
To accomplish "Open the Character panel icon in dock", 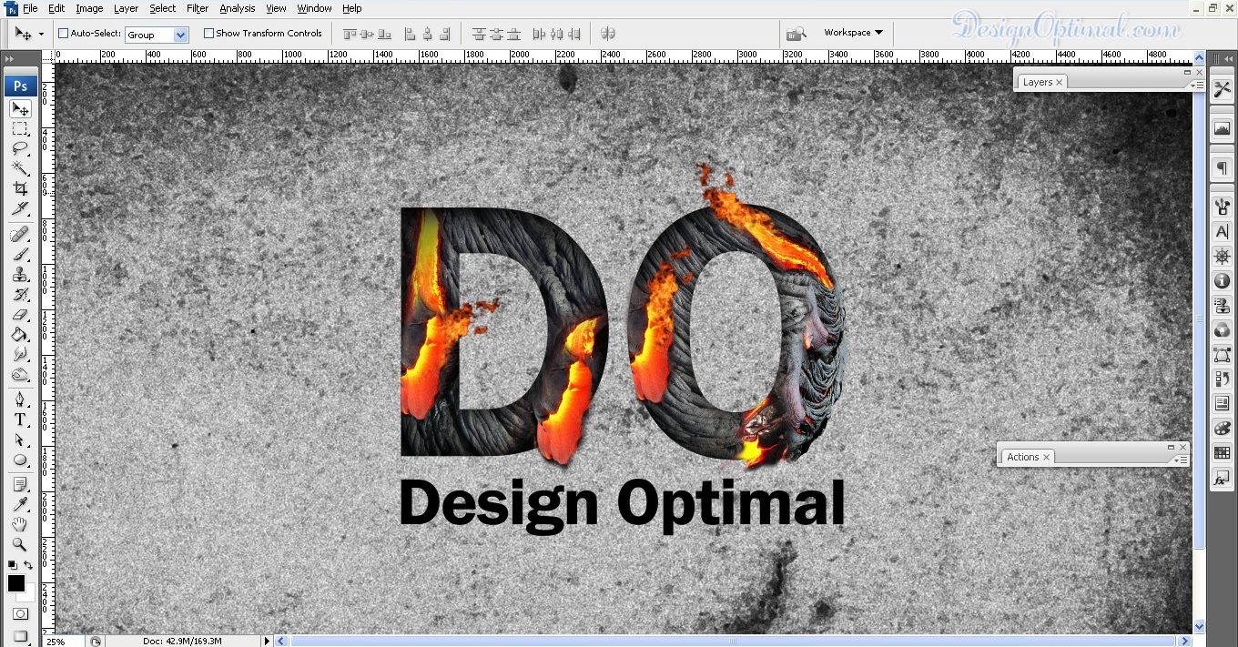I will [1222, 232].
